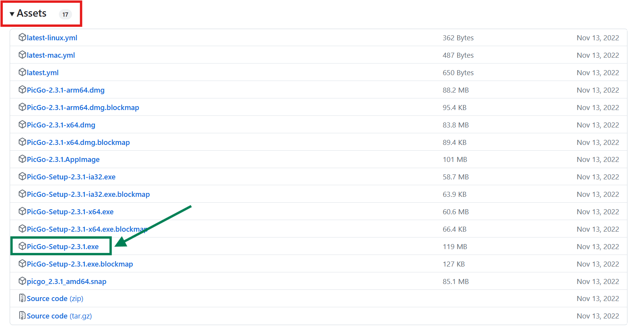Click the date in the latest-linux.yml row
The image size is (629, 327).
coord(598,38)
